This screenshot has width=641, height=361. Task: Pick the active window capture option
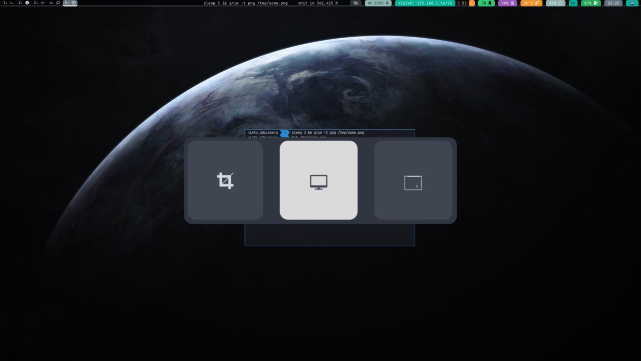tap(413, 180)
